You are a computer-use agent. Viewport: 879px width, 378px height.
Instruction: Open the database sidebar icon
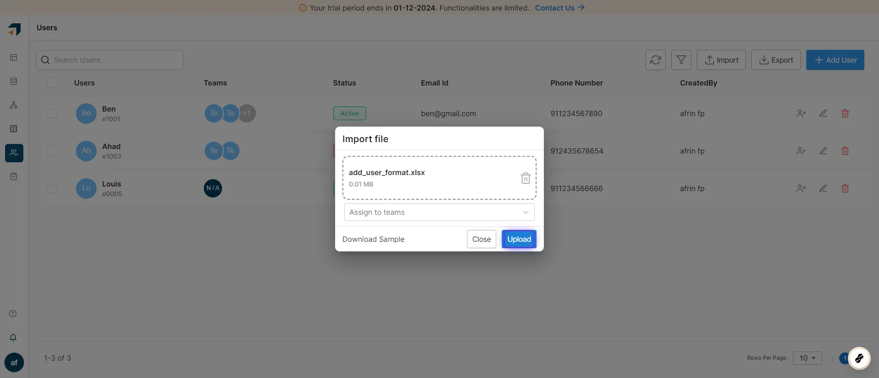pos(14,81)
